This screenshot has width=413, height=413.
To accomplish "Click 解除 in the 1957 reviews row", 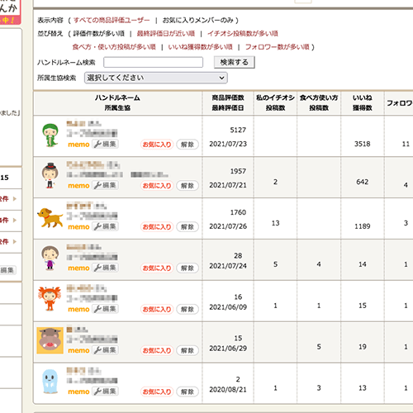I will point(188,186).
